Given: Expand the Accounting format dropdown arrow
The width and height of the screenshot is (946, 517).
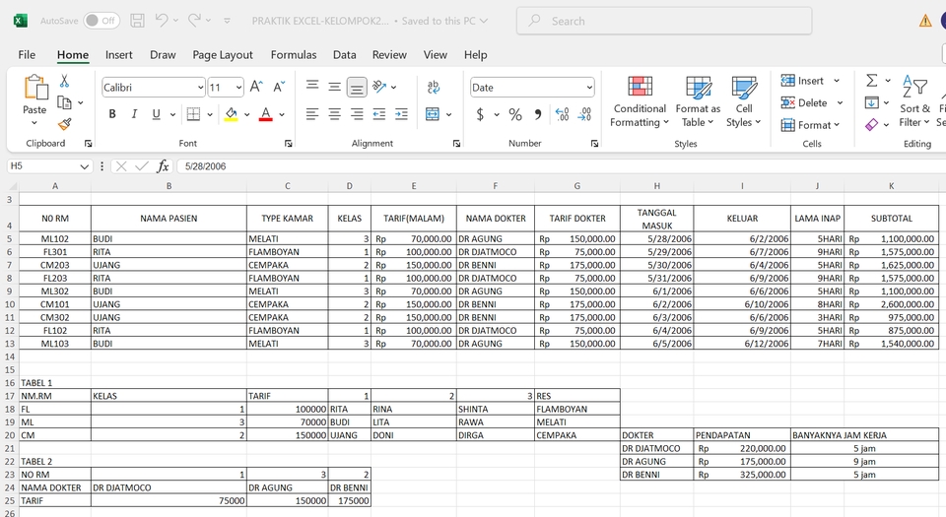Looking at the screenshot, I should click(x=497, y=114).
